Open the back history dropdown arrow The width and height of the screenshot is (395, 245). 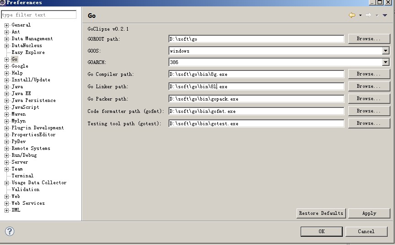[x=360, y=16]
